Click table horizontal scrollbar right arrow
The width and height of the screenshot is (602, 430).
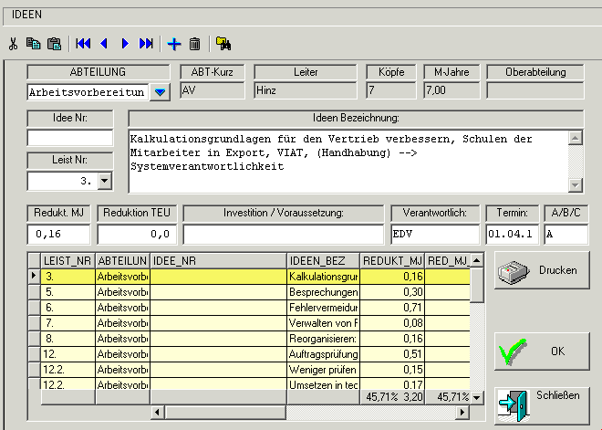click(x=462, y=413)
